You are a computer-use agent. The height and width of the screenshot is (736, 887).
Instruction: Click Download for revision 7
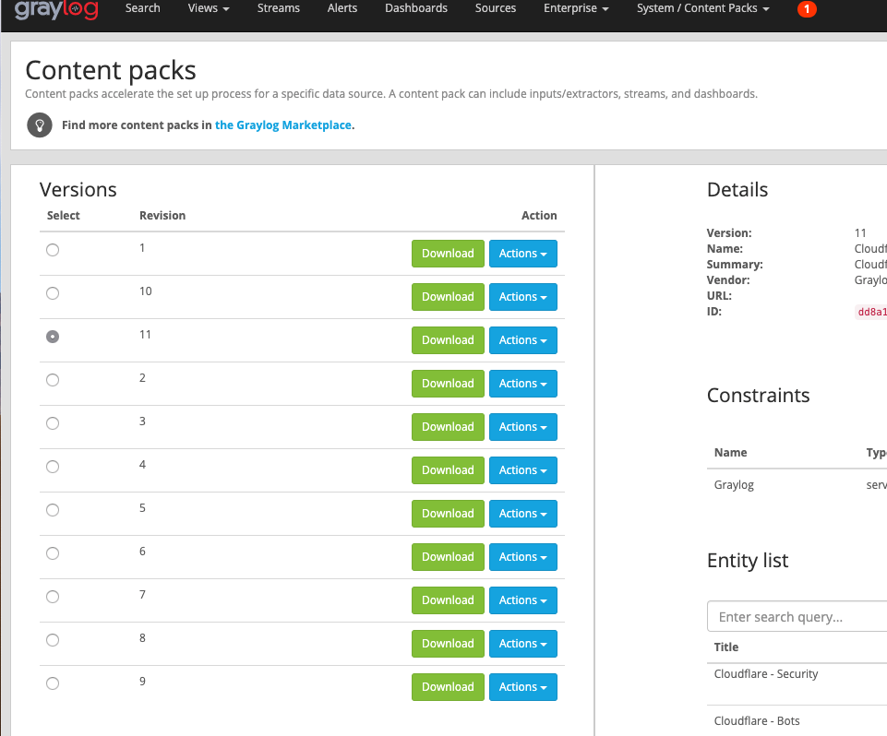tap(448, 600)
